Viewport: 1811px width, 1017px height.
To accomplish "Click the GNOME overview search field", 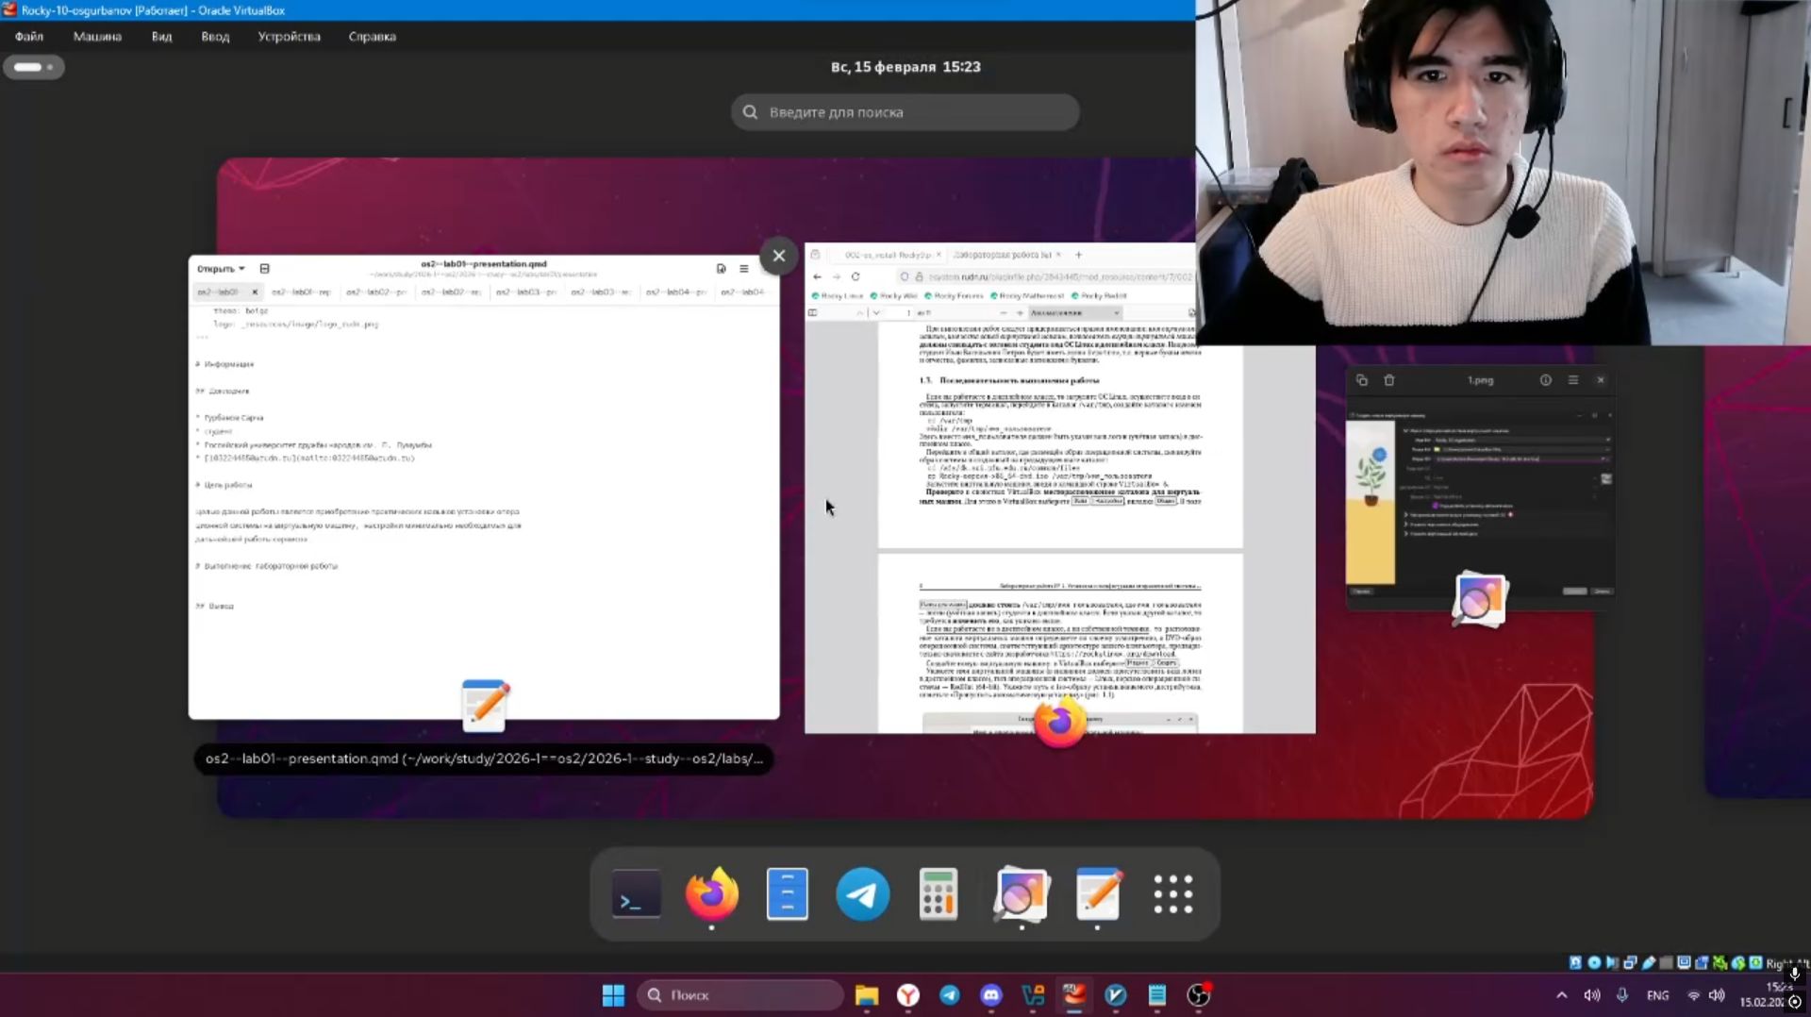I will click(905, 112).
